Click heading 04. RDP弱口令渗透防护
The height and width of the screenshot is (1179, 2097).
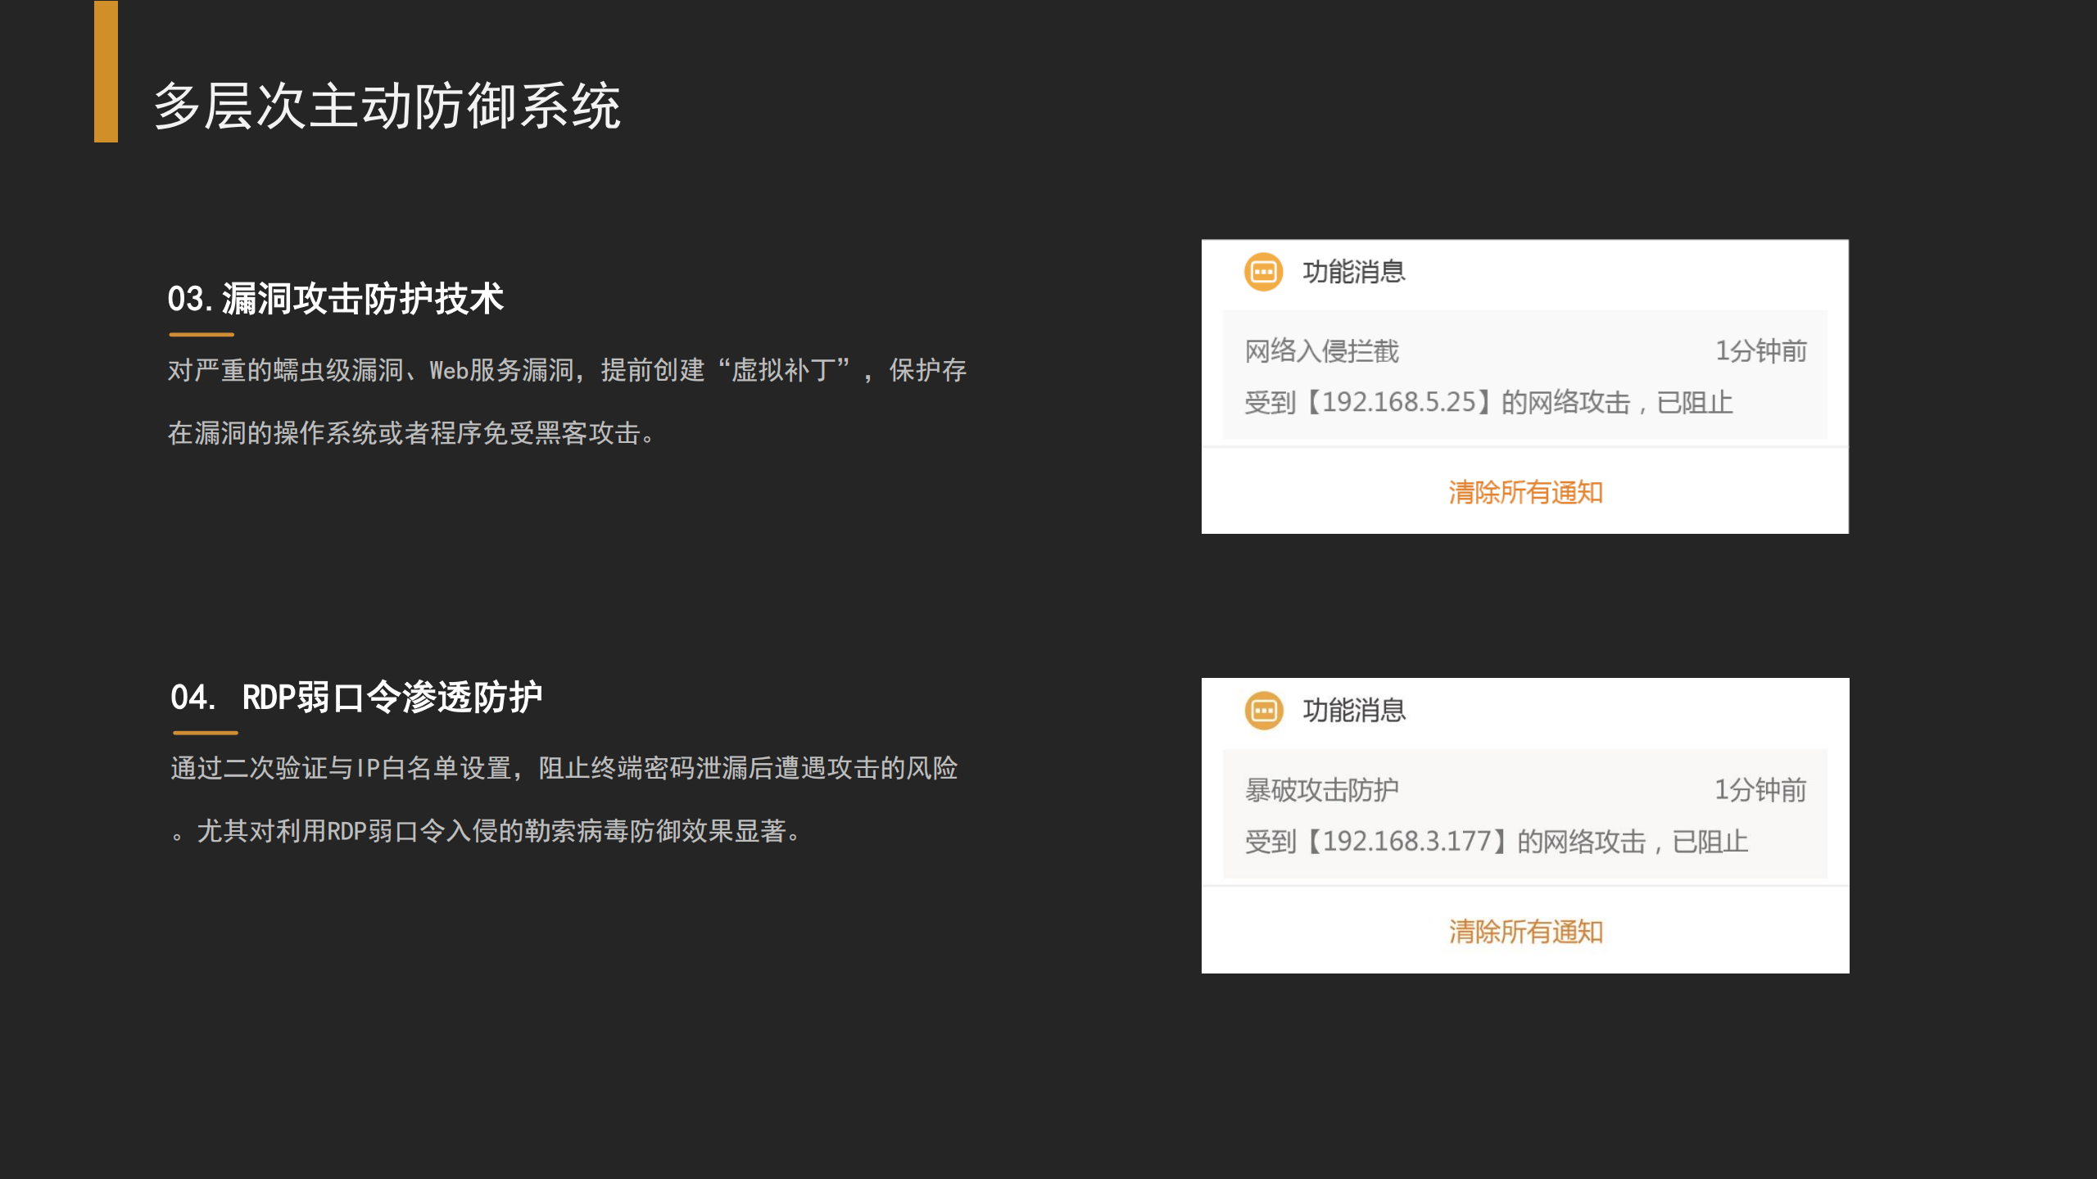[356, 698]
